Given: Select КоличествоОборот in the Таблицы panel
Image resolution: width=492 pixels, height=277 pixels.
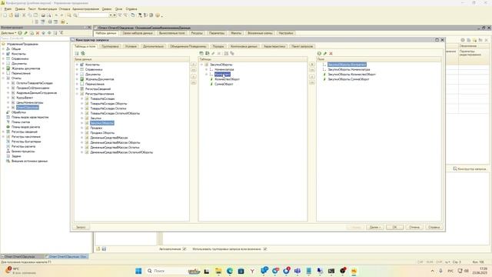Looking at the screenshot, I should [x=228, y=79].
